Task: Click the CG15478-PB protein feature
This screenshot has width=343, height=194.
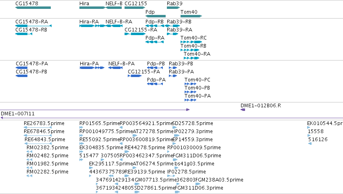Action: (x=22, y=76)
